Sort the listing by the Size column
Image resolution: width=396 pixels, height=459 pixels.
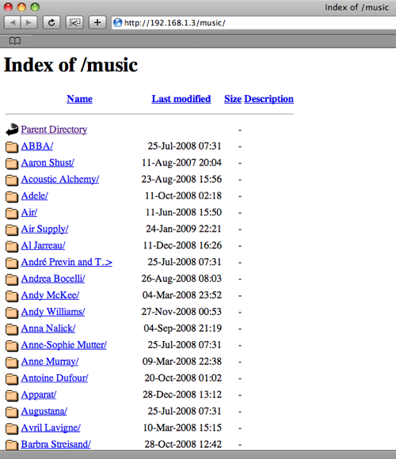click(x=233, y=99)
